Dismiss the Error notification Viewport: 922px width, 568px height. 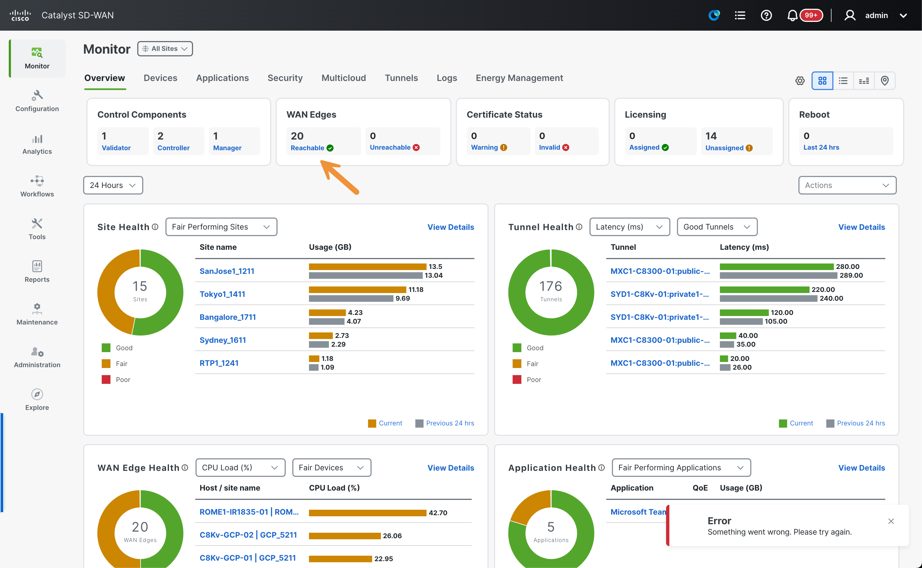click(891, 521)
